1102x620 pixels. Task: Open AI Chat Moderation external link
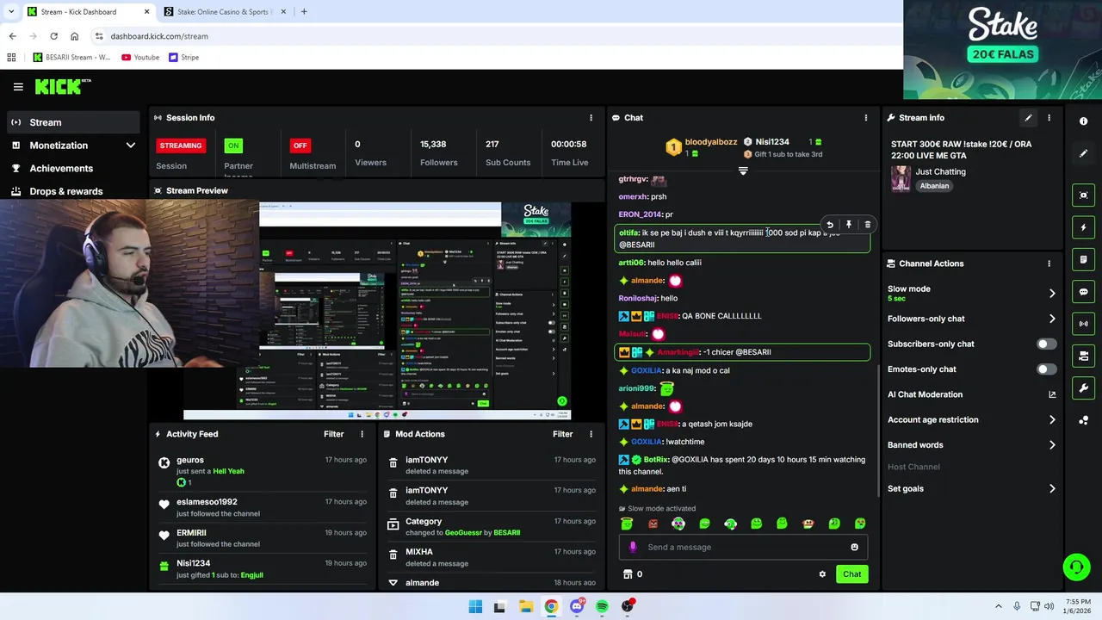pyautogui.click(x=1052, y=394)
